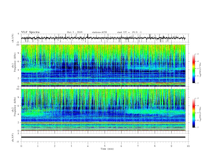Click the "-7" tick on ch.1 color bar
The height and width of the screenshot is (164, 212).
[198, 83]
